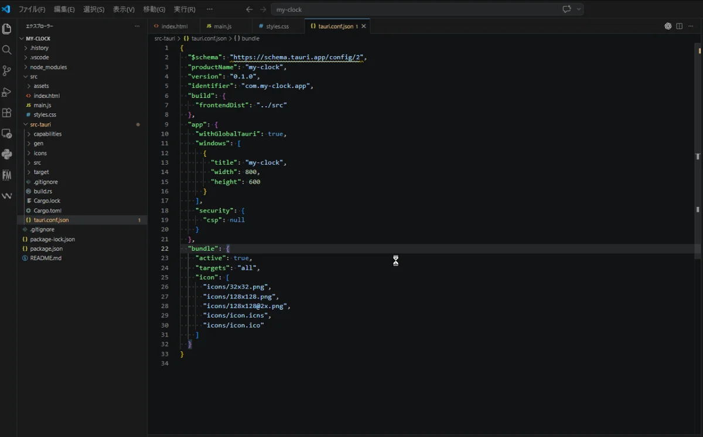Image resolution: width=703 pixels, height=437 pixels.
Task: Open the Python sidebar icon
Action: coord(7,154)
